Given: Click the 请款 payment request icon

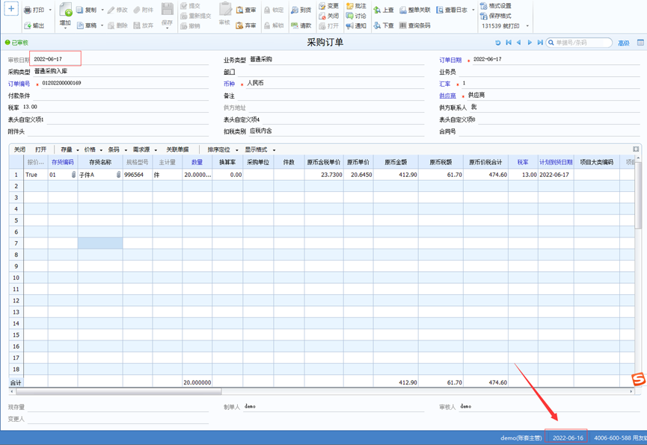Looking at the screenshot, I should coord(294,25).
